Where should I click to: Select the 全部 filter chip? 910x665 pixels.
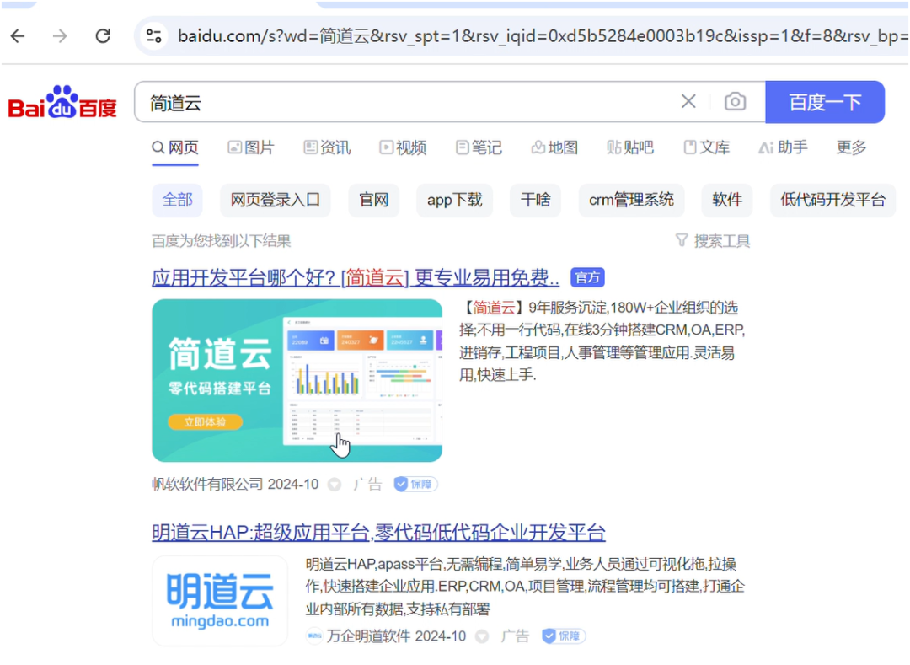177,200
